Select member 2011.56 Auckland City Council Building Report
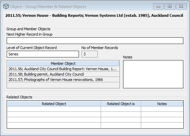 [x=63, y=69]
